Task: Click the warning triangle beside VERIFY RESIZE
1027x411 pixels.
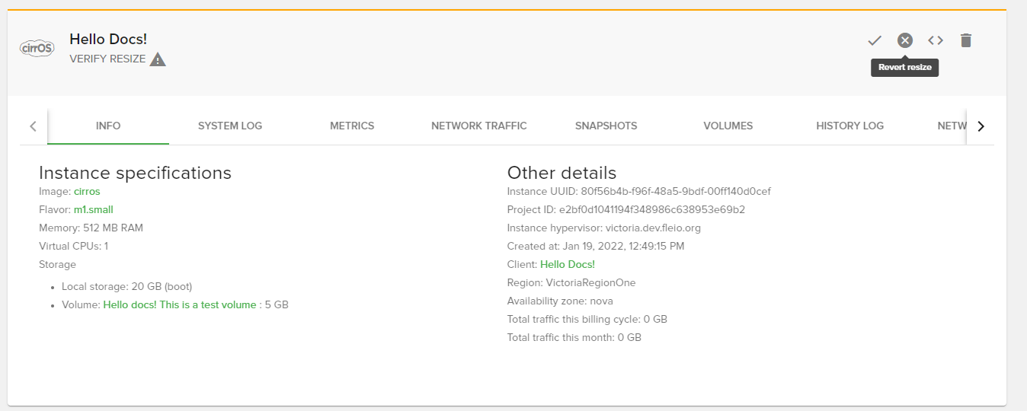Action: [158, 59]
